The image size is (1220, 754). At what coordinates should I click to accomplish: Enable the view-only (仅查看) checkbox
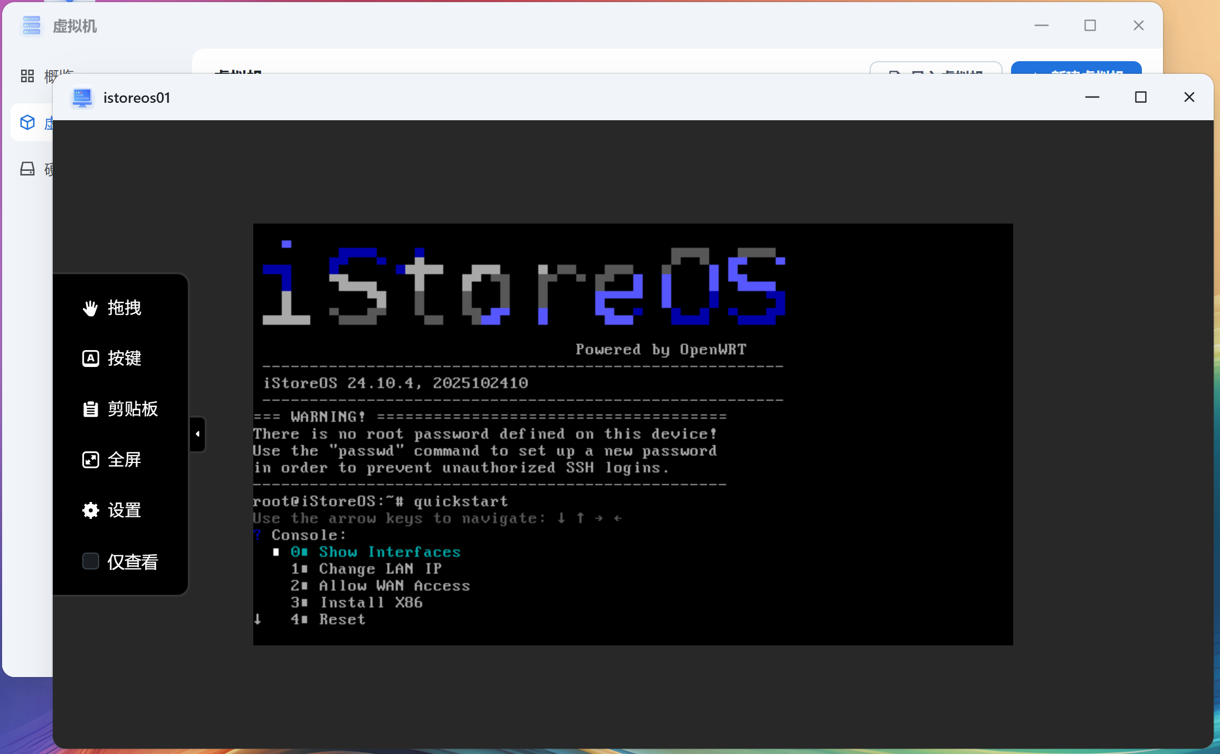(91, 561)
